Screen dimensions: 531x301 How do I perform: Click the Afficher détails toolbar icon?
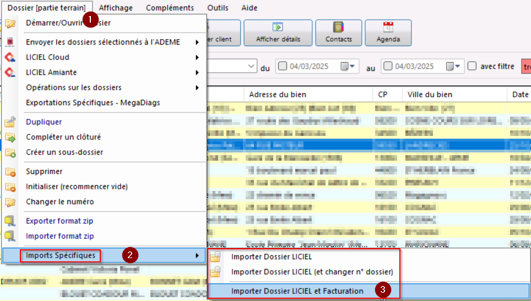coord(278,28)
